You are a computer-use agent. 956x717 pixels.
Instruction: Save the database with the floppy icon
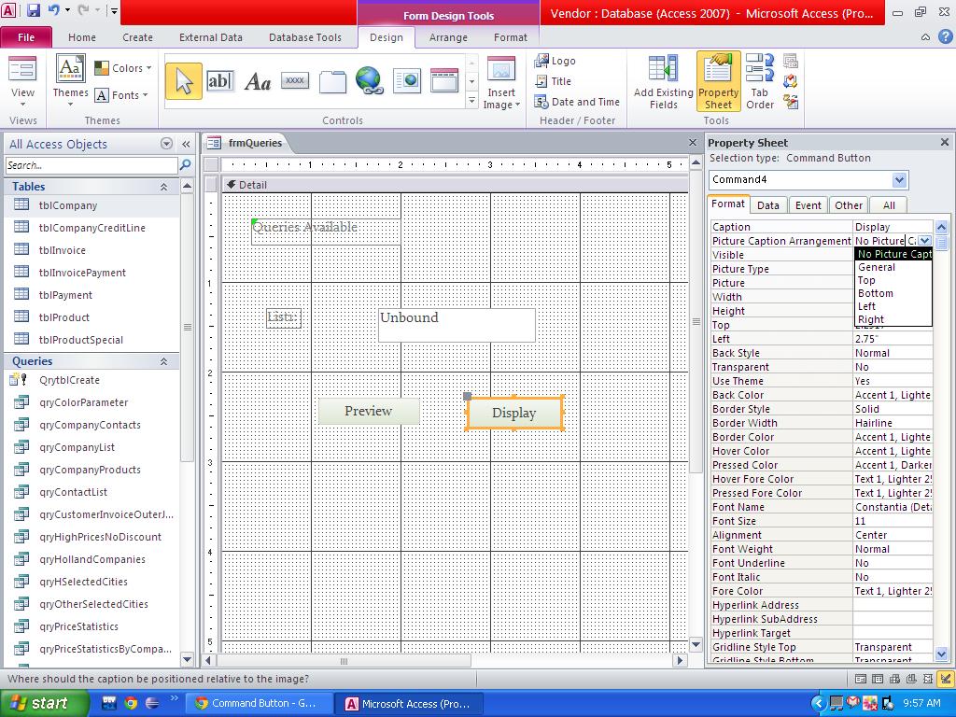coord(34,10)
